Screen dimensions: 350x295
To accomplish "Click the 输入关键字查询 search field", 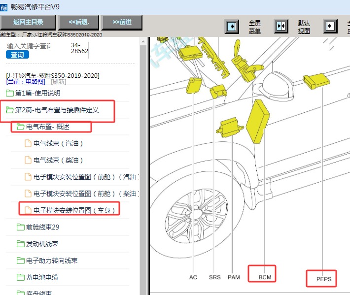I will (29, 46).
